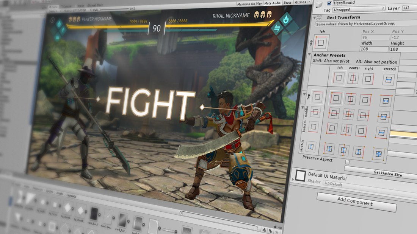Select the top-left anchor preset
The width and height of the screenshot is (417, 234).
336,98
